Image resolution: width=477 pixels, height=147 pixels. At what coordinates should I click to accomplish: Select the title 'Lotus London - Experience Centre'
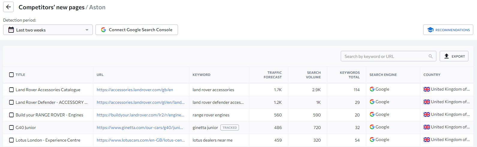[x=48, y=140]
